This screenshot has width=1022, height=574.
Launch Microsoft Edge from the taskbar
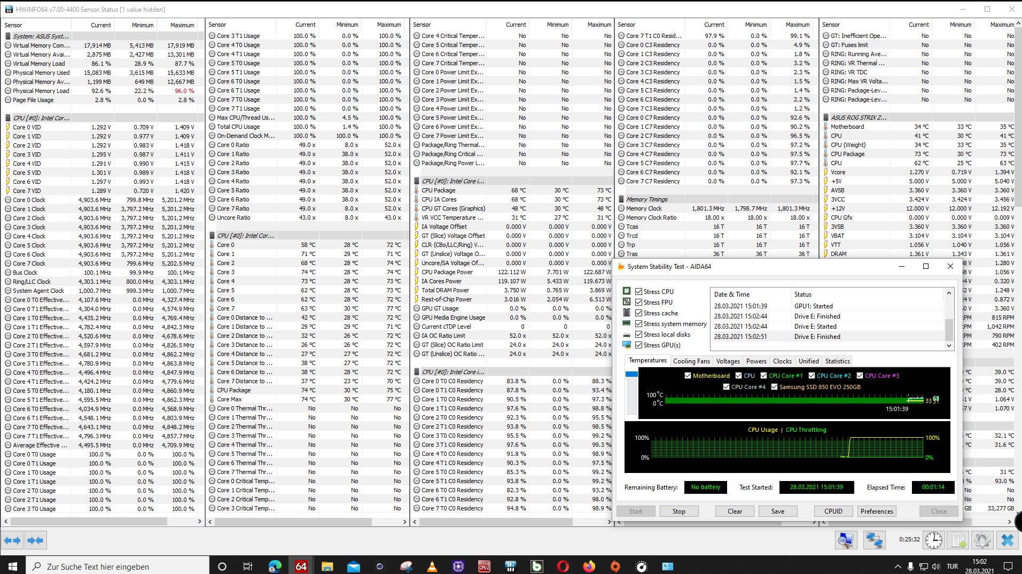point(275,566)
